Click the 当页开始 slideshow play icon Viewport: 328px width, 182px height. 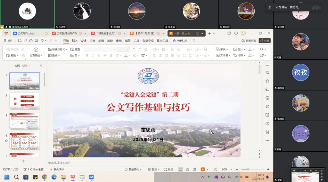[36, 49]
